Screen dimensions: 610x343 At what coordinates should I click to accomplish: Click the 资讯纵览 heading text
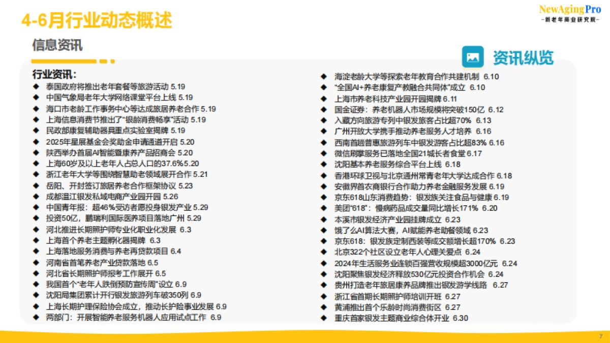tap(523, 57)
